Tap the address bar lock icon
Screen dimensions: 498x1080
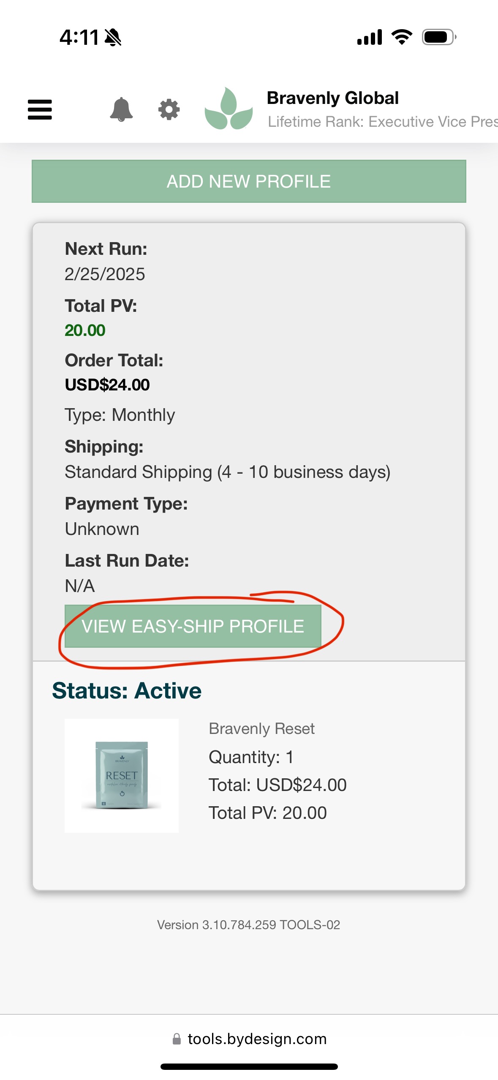point(177,1039)
